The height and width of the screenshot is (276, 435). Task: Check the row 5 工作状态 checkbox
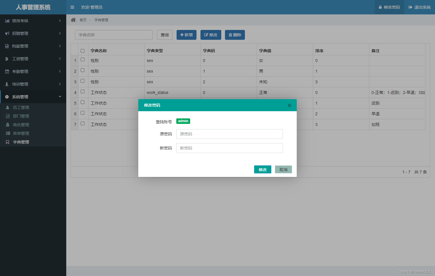pos(83,102)
